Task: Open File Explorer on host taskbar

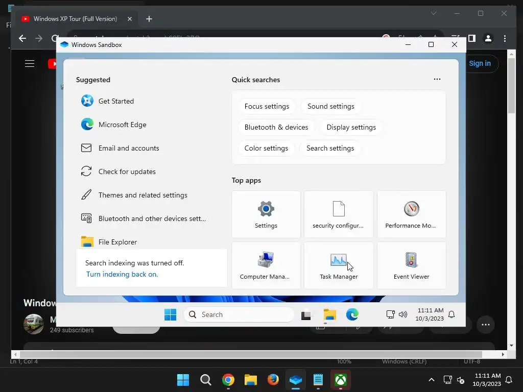Action: click(x=250, y=380)
